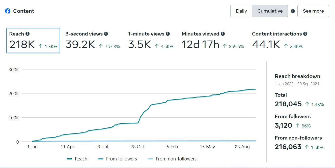Click the info icon next to Minutes viewed

pyautogui.click(x=223, y=34)
